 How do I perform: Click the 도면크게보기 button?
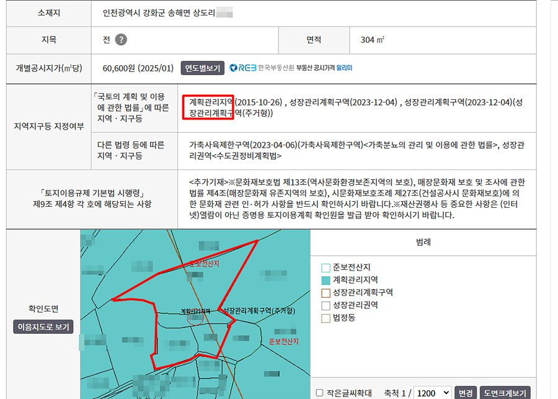coord(505,393)
